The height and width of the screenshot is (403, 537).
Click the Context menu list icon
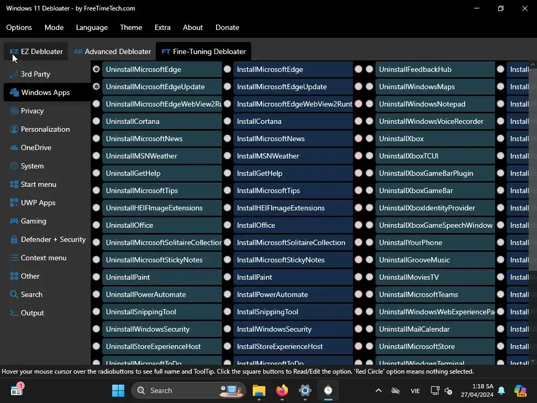(14, 258)
